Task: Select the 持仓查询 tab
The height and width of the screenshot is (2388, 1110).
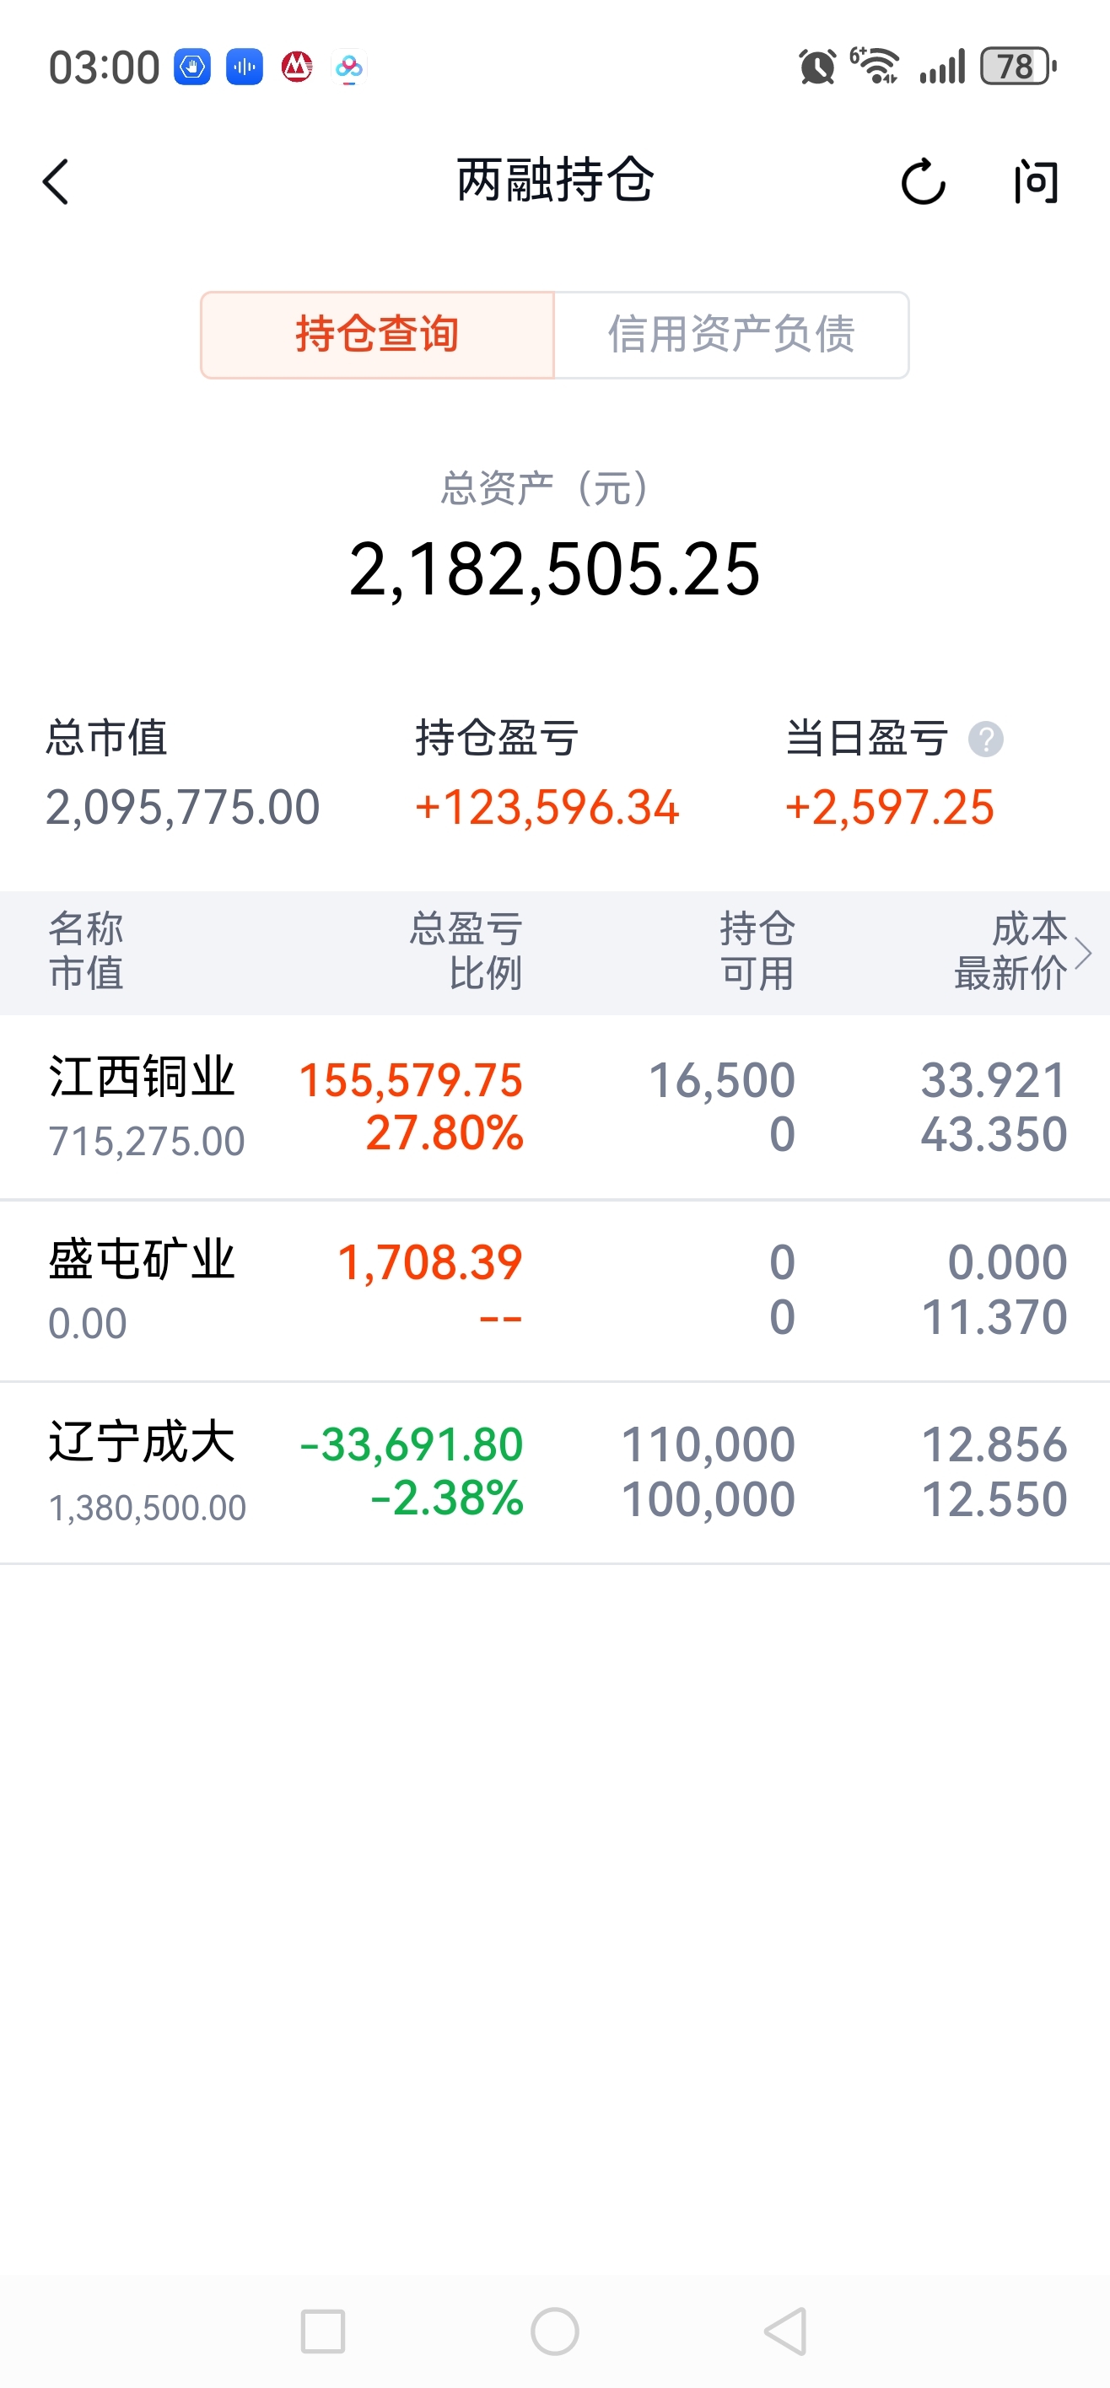Action: click(377, 335)
